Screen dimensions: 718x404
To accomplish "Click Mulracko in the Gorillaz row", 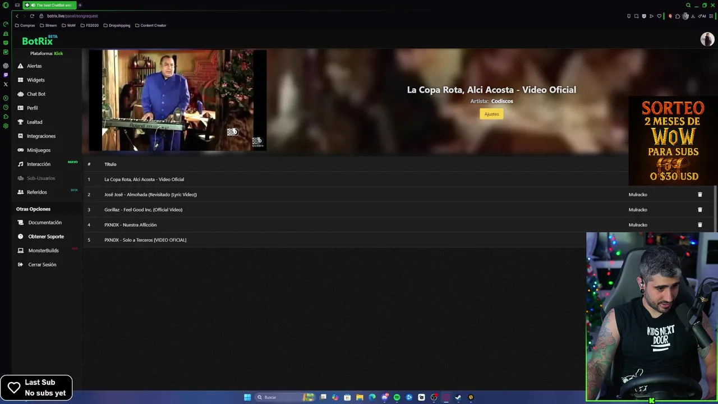I will [x=638, y=209].
